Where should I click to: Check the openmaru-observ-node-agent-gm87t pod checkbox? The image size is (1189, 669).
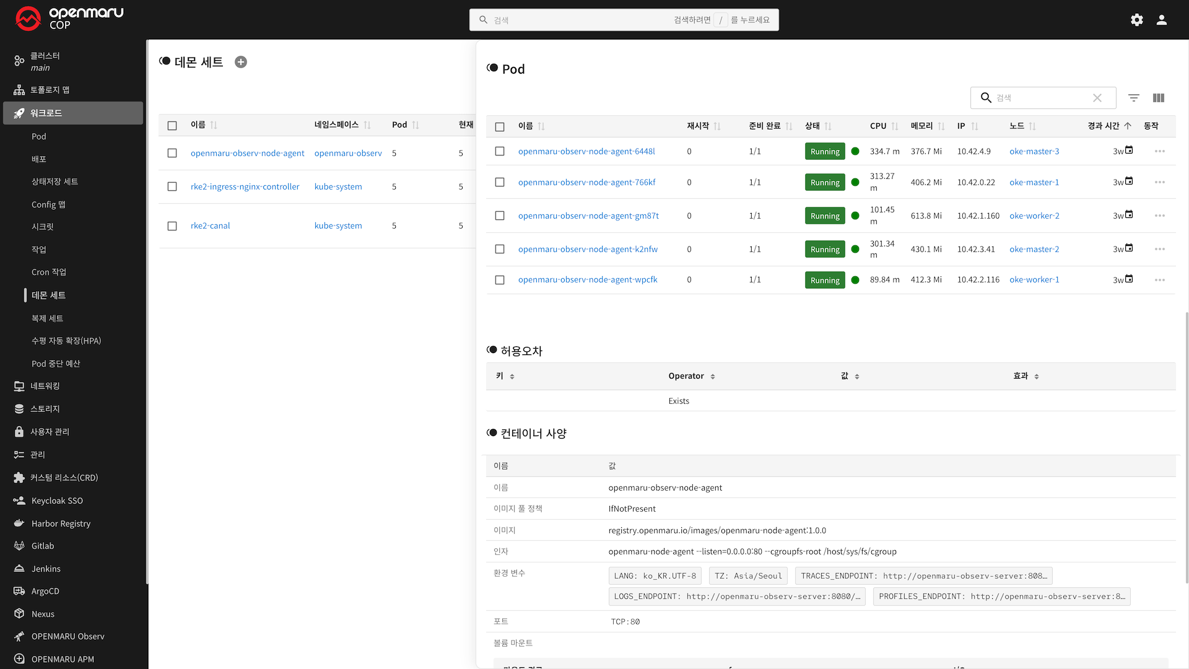pyautogui.click(x=500, y=216)
